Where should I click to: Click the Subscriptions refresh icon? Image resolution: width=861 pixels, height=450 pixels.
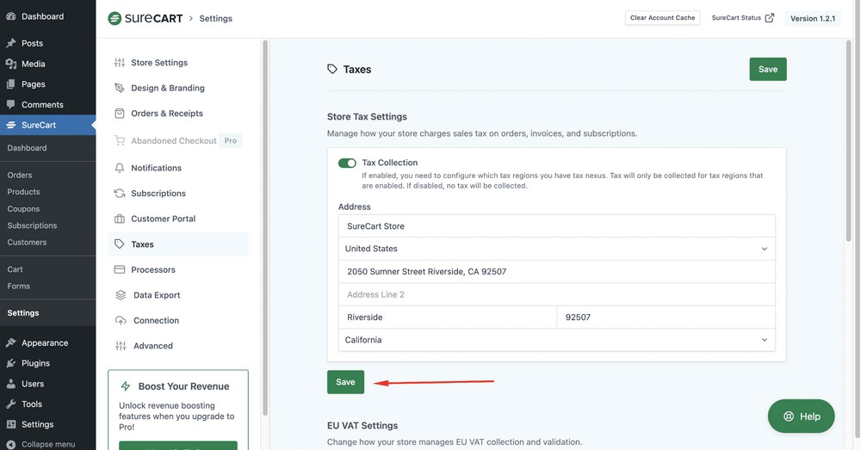119,194
